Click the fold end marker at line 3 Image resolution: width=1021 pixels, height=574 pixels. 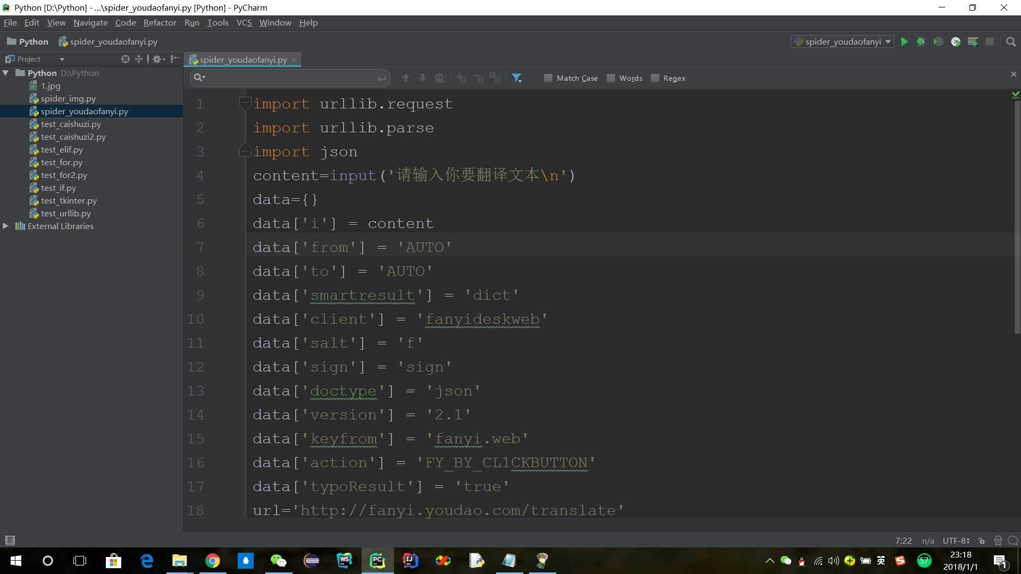click(245, 151)
